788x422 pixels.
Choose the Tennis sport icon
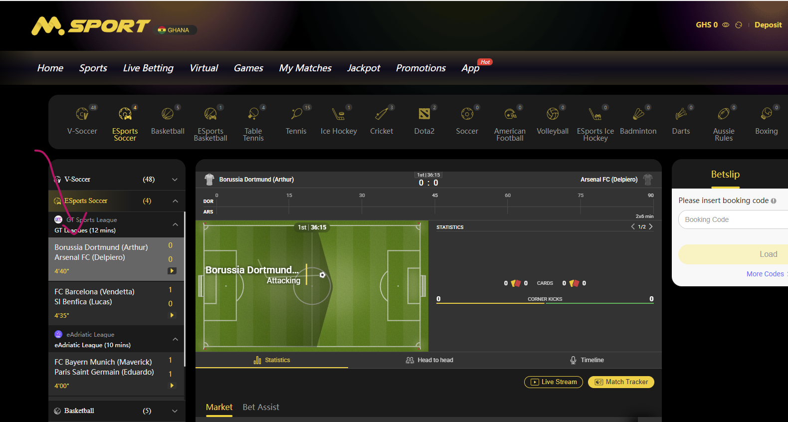[x=296, y=114]
